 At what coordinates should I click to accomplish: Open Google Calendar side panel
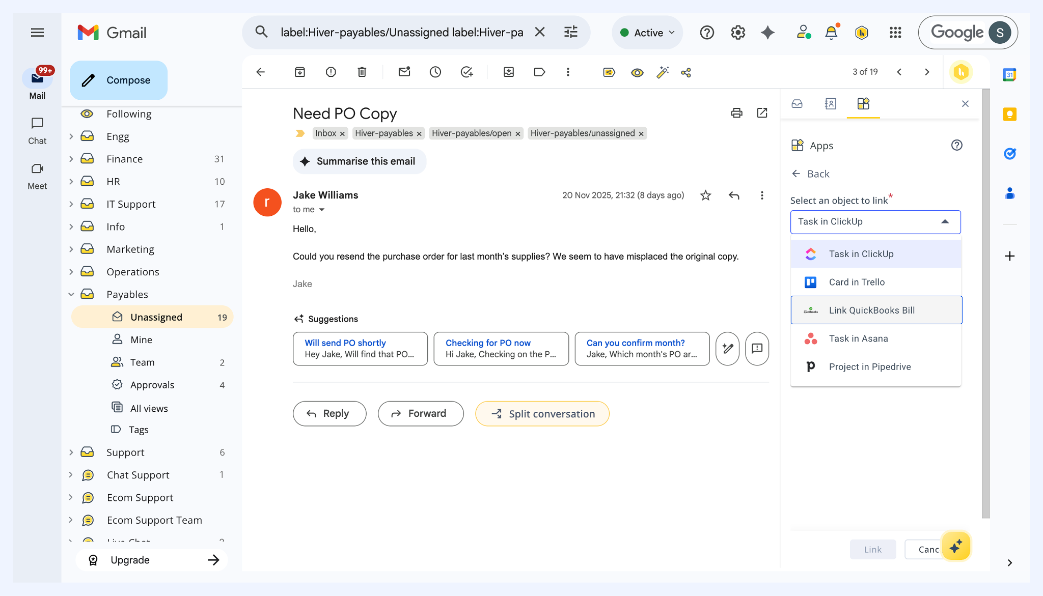1010,75
